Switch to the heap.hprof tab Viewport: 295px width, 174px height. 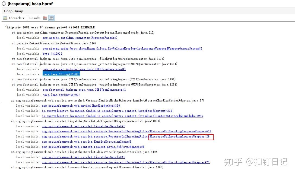tap(30, 4)
